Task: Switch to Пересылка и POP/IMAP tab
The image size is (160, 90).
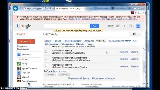Action: pyautogui.click(x=119, y=41)
